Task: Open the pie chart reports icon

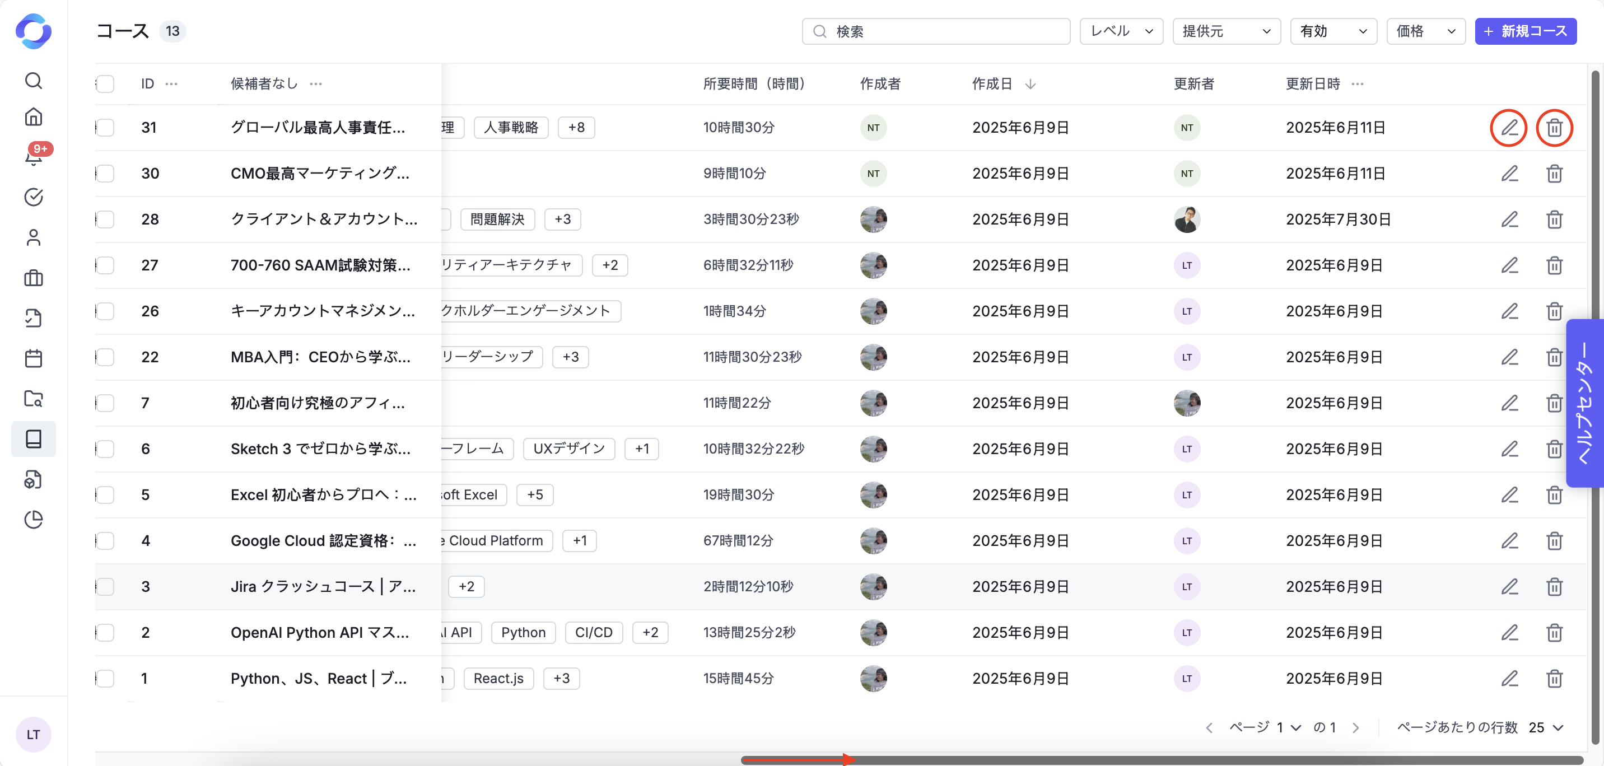Action: click(x=34, y=520)
